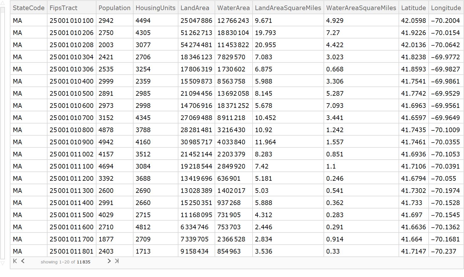Click Latitude cell 42.0598

pyautogui.click(x=414, y=21)
